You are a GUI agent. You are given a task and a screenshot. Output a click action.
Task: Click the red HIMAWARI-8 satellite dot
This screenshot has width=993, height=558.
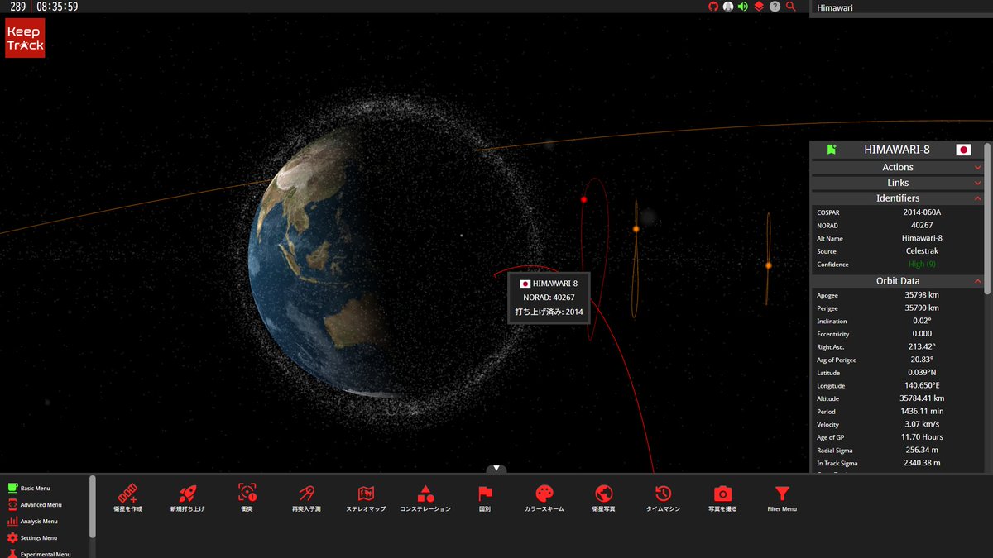(x=583, y=199)
